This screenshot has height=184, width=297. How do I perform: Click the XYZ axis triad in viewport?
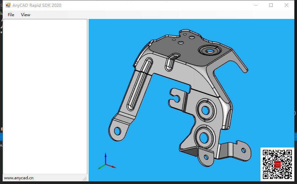[106, 162]
